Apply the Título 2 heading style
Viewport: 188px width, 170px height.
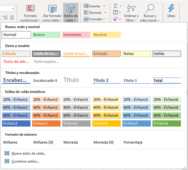tap(107, 80)
